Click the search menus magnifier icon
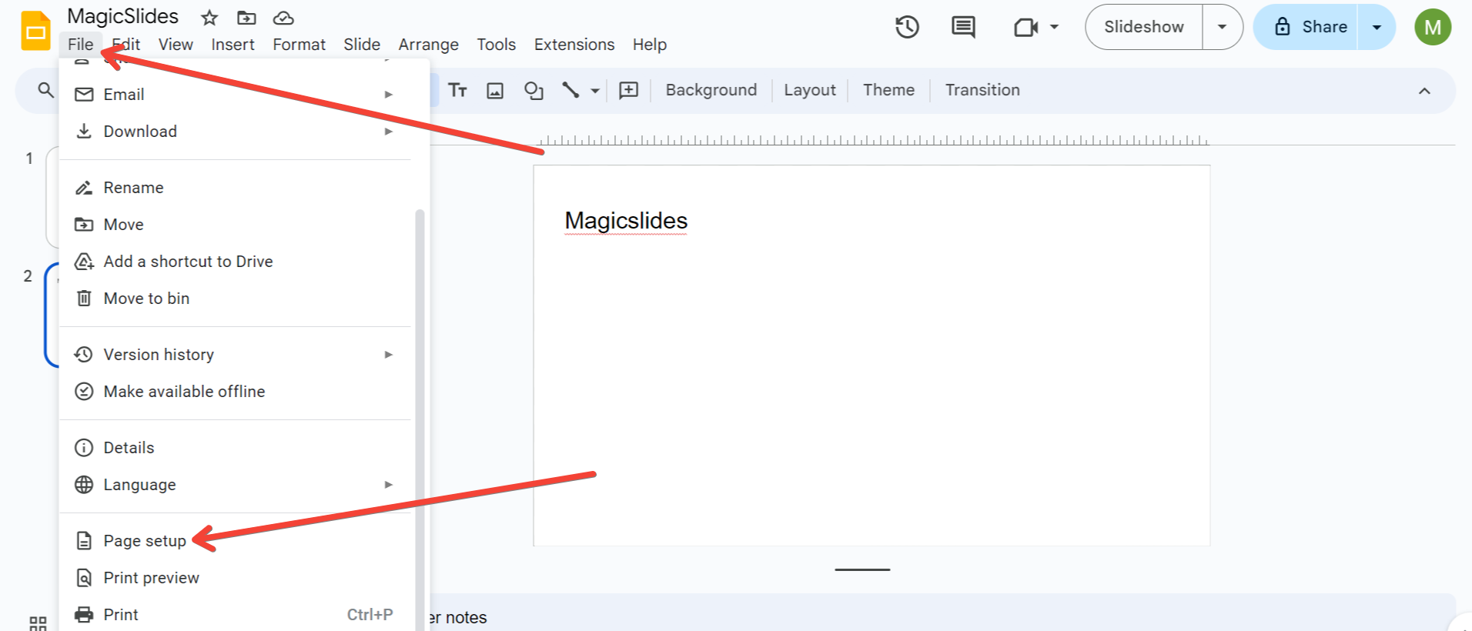Image resolution: width=1472 pixels, height=631 pixels. pyautogui.click(x=46, y=90)
